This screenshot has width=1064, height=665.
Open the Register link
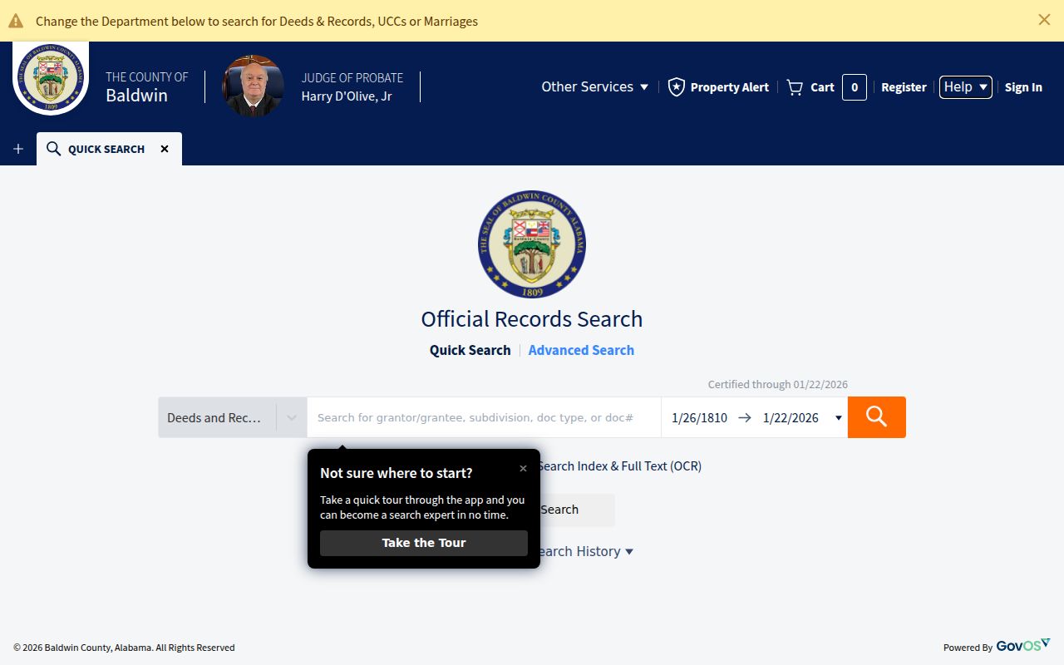pos(904,87)
